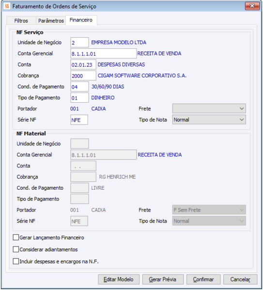Image resolution: width=263 pixels, height=290 pixels.
Task: Open NF Serviço Tipo de Nota dropdown
Action: tap(209, 120)
